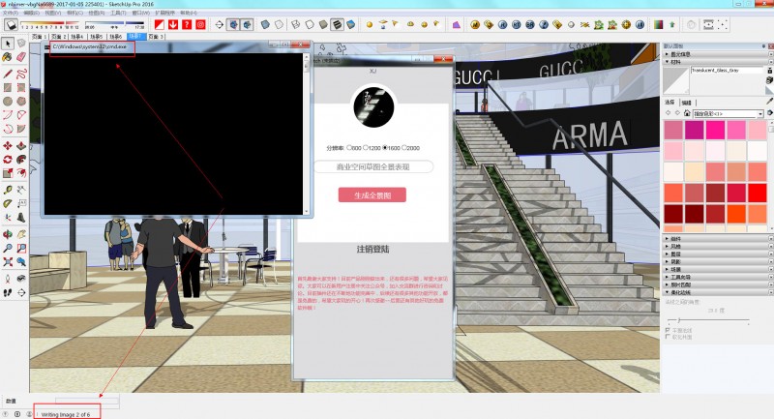Image resolution: width=774 pixels, height=419 pixels.
Task: Select the 1200 resolution radio button
Action: tap(366, 147)
